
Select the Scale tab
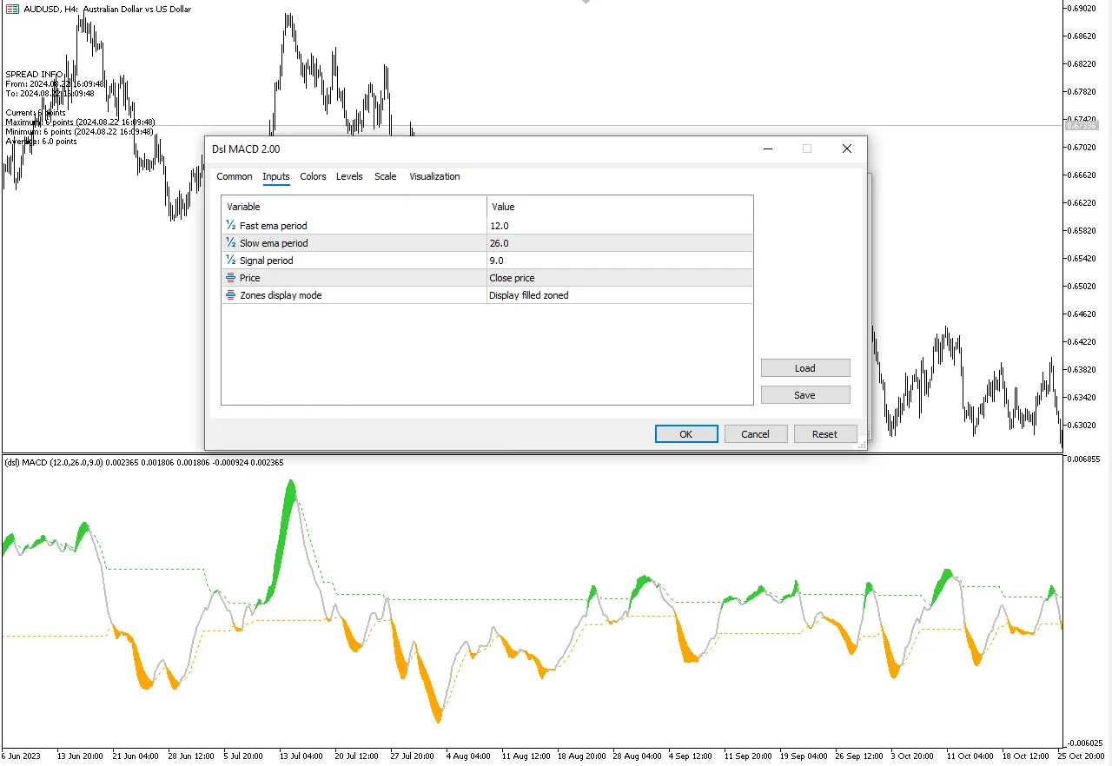pos(385,176)
